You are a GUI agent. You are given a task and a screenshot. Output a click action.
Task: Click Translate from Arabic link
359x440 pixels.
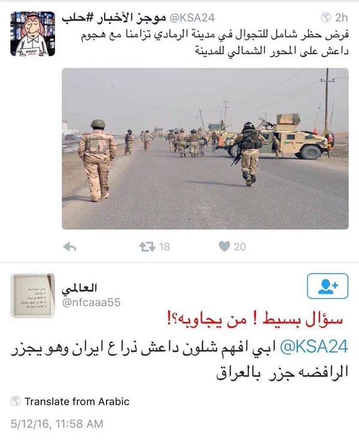click(x=77, y=402)
